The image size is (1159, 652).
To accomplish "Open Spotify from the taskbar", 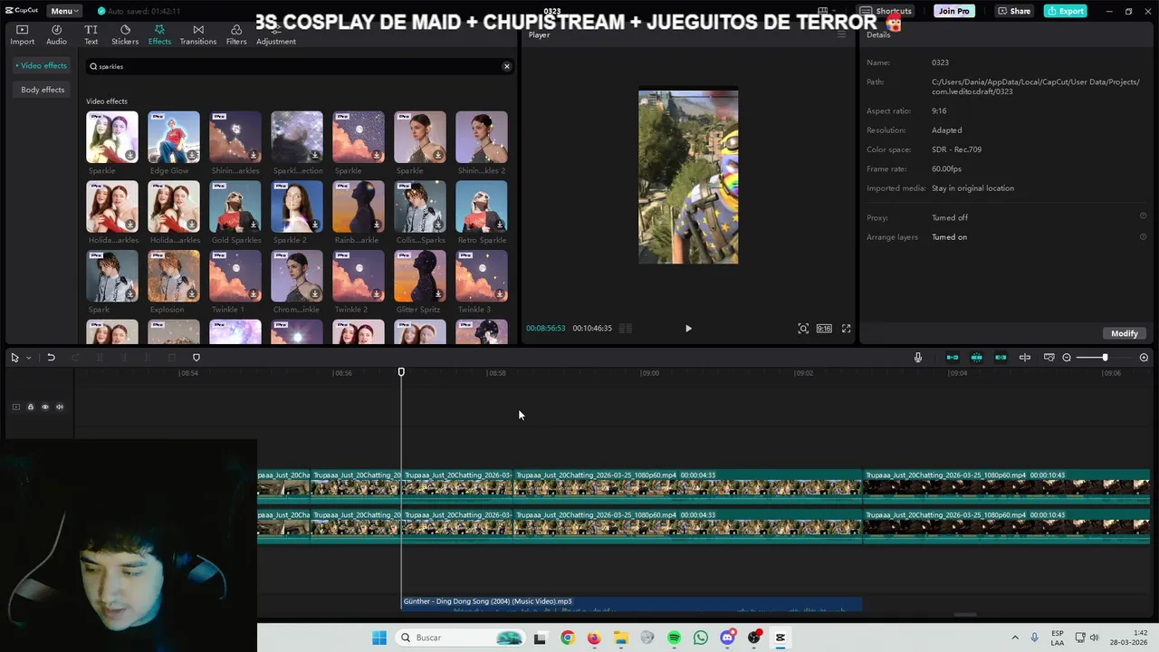I will (x=674, y=638).
